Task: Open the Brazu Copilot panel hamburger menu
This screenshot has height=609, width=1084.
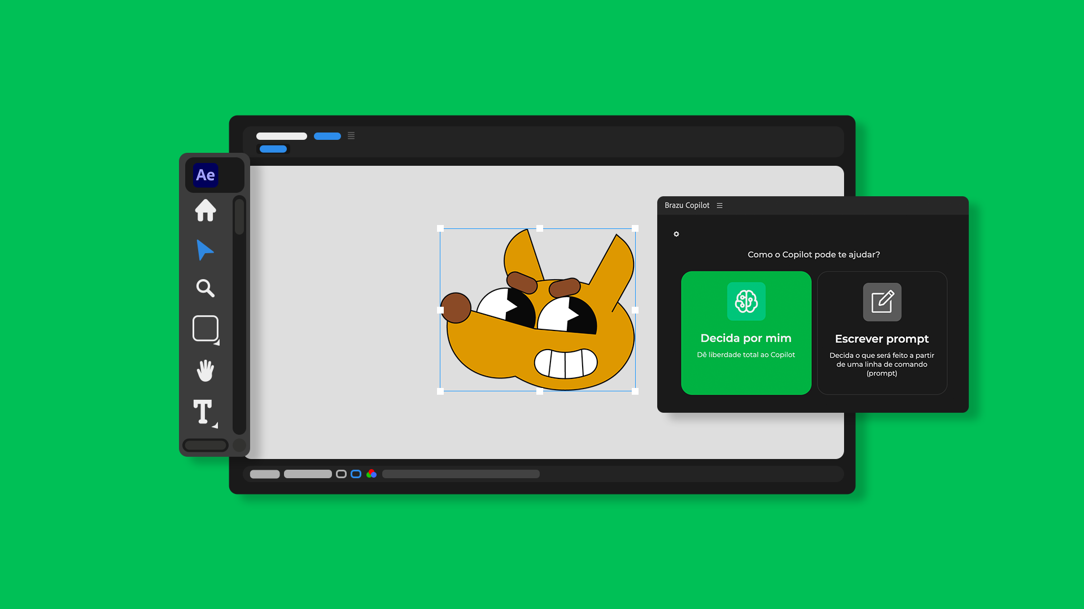Action: [x=720, y=205]
